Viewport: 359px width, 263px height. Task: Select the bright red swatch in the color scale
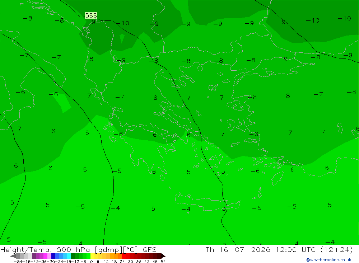124,256
